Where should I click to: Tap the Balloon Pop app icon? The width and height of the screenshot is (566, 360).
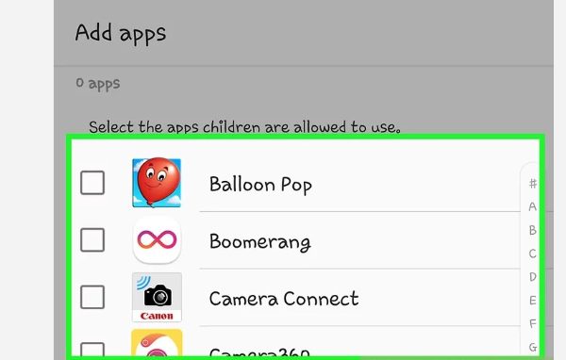157,183
